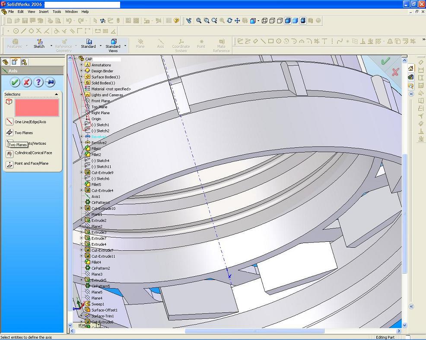Select the zoom magnifier tool icon
Viewport: 426px width, 340px height.
(207, 20)
